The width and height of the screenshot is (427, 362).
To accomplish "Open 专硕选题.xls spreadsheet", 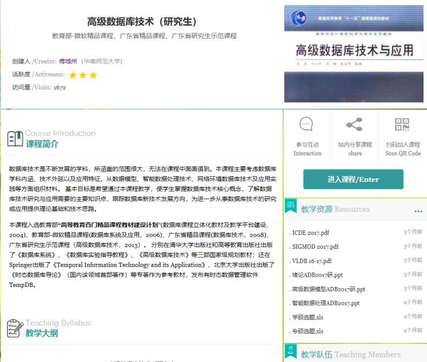I will point(307,331).
